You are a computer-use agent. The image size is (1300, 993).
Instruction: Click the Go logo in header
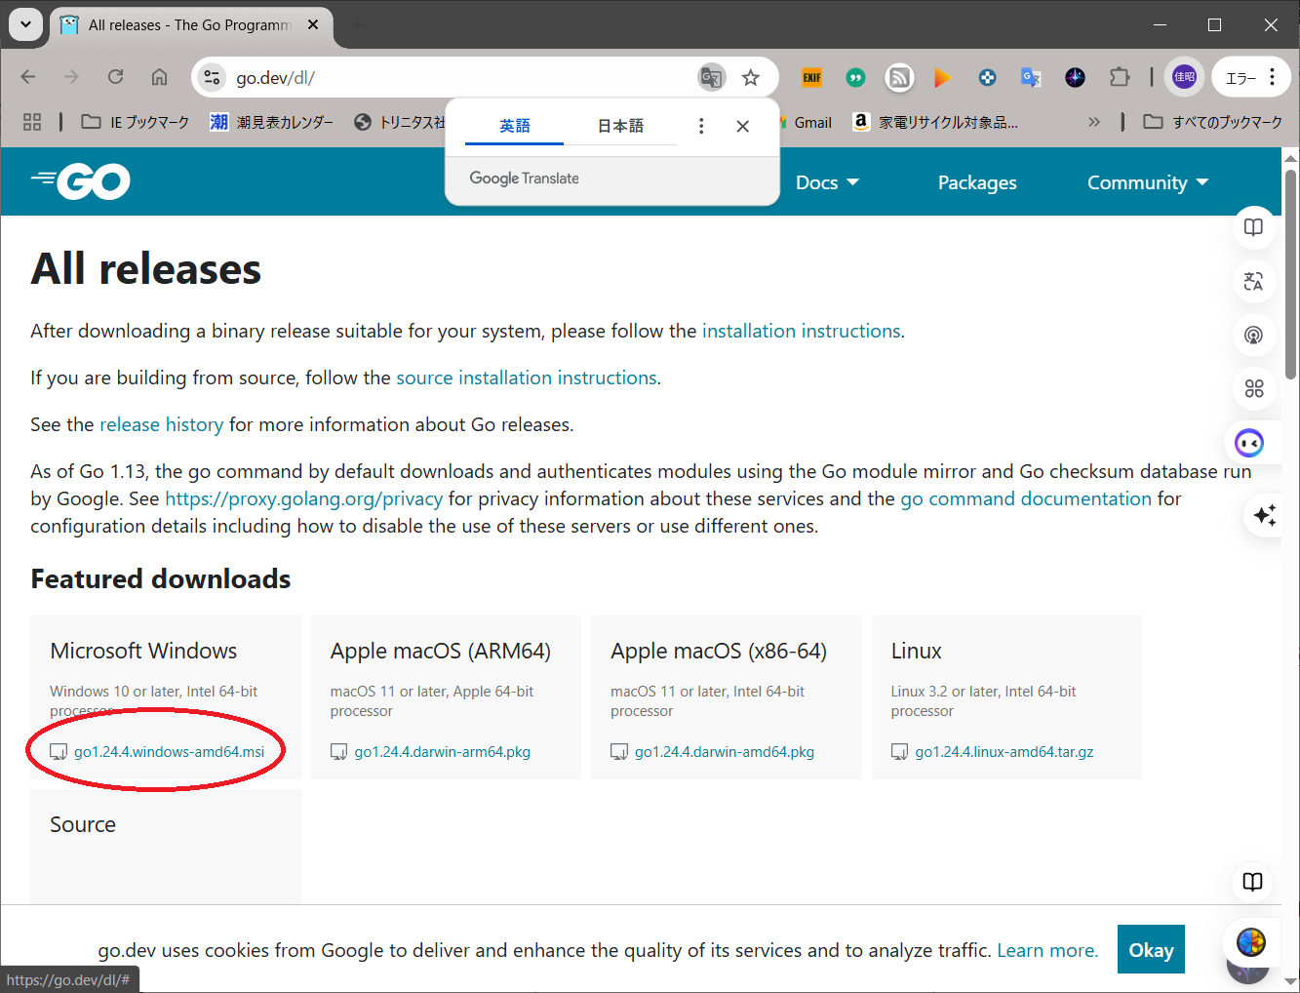pos(81,181)
